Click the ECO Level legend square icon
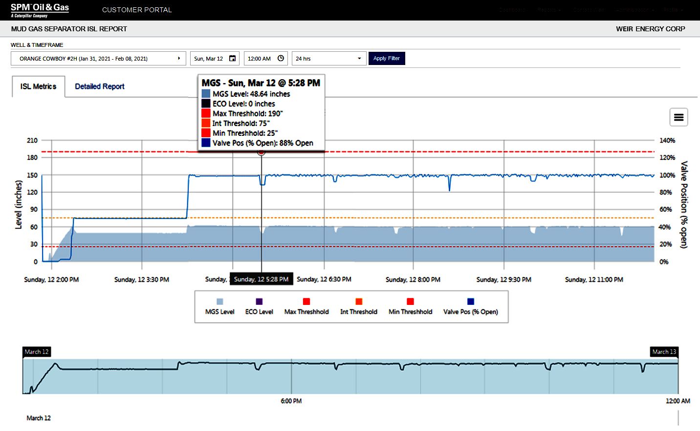Viewport: 700px width, 431px height. point(259,302)
